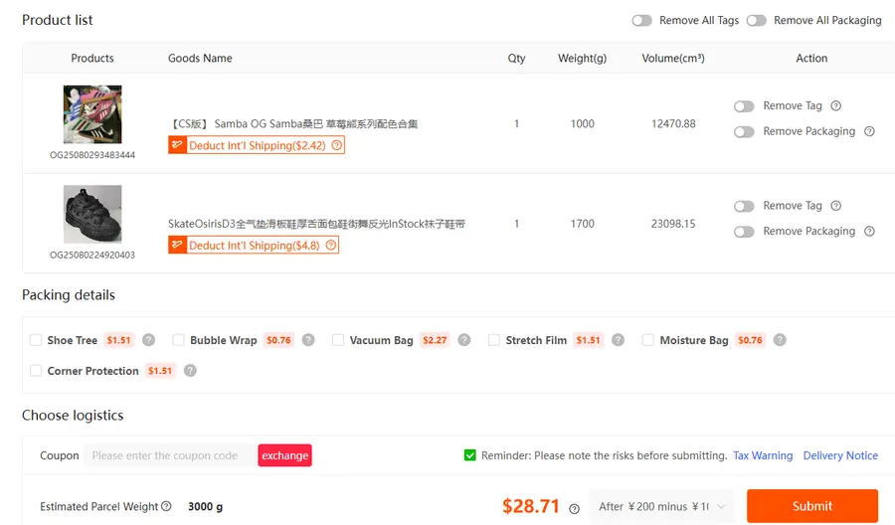Open the help icon beside Estimated Parcel Weight

click(x=166, y=506)
